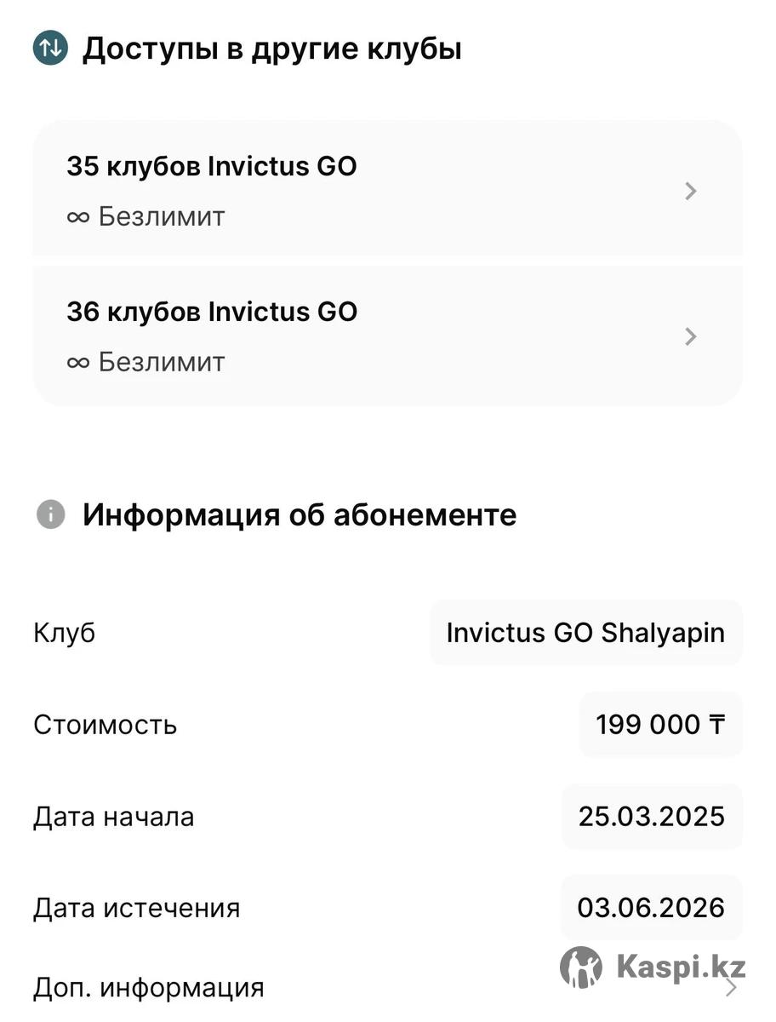This screenshot has height=1022, width=776.
Task: Expand the 36 клубов Invictus GO chevron
Action: [691, 337]
